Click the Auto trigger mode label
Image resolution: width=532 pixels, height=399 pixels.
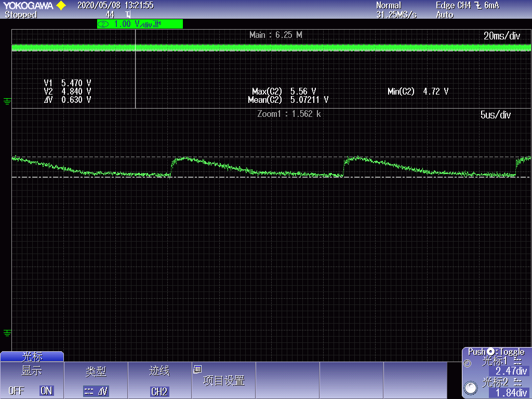point(445,15)
